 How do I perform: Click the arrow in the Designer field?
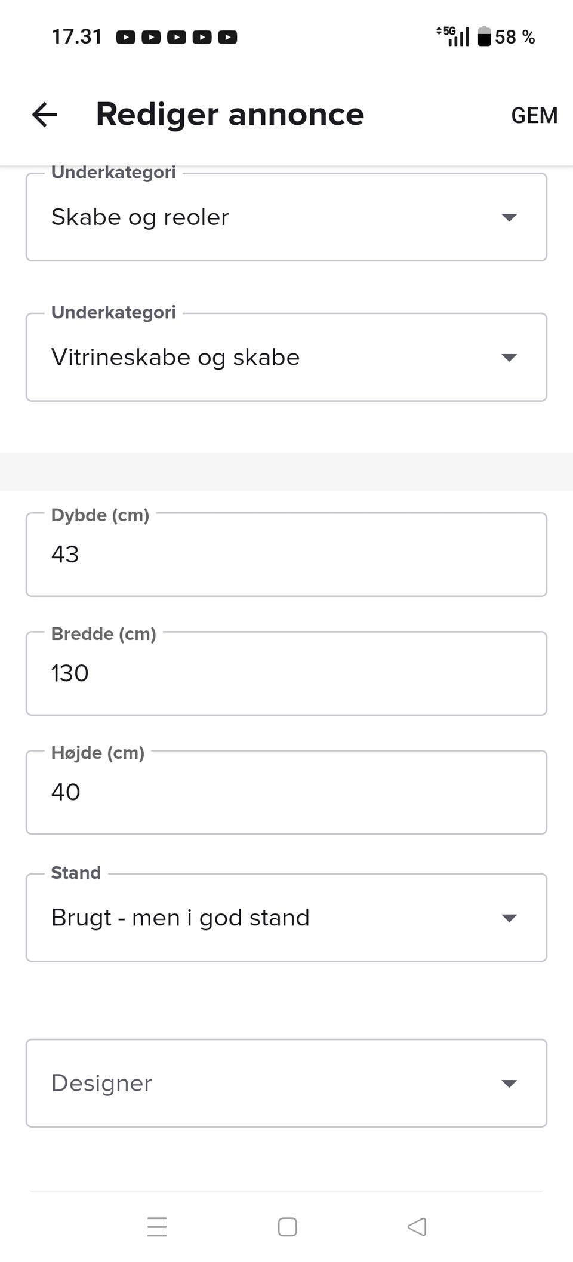pos(509,1083)
